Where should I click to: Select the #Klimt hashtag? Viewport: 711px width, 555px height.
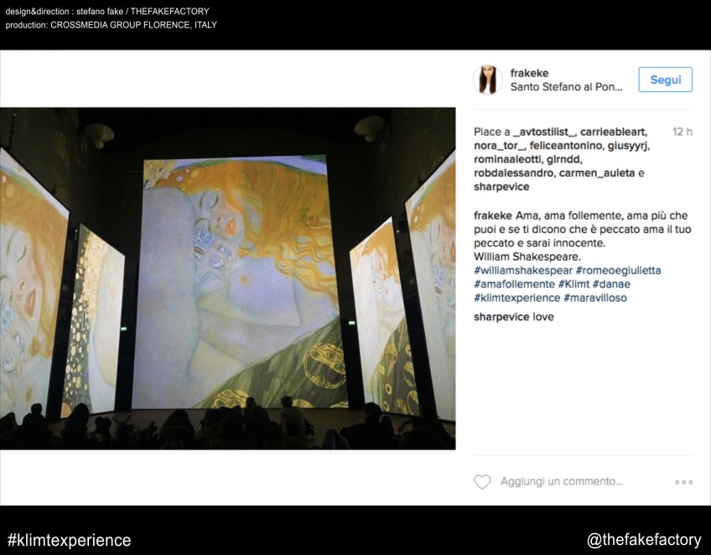[x=573, y=284]
